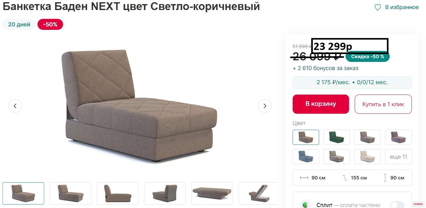Viewport: 426px width, 208px height.
Task: Show the next product image arrow
Action: tap(265, 106)
